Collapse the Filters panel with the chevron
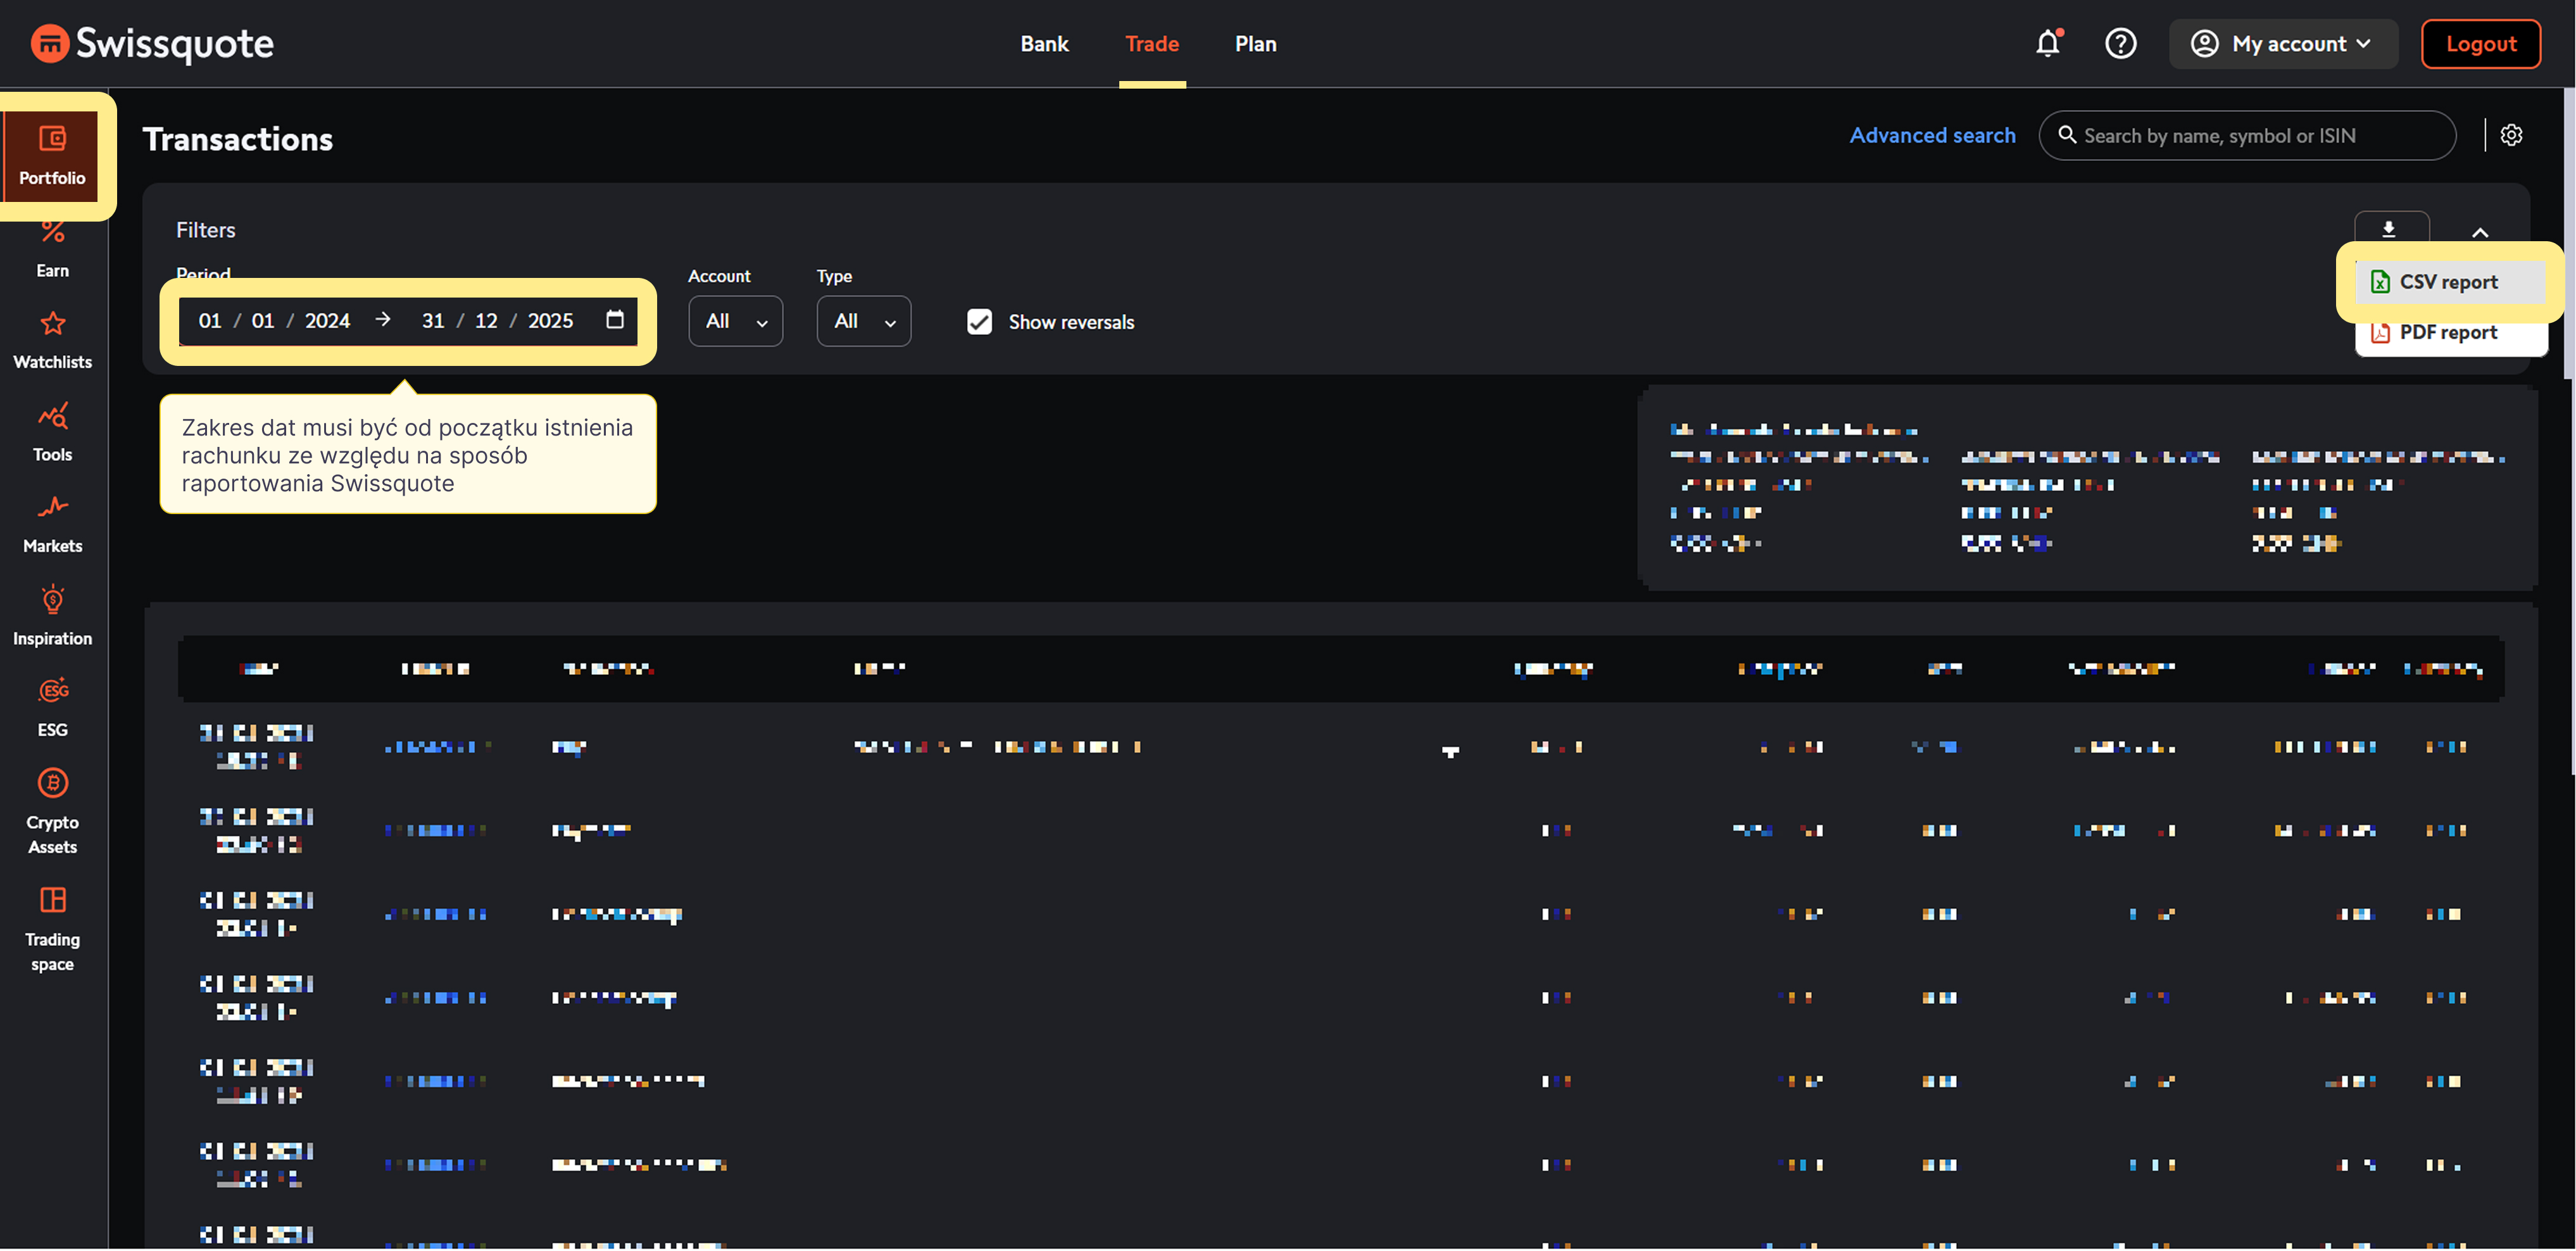Viewport: 2576px width, 1251px height. [2480, 232]
